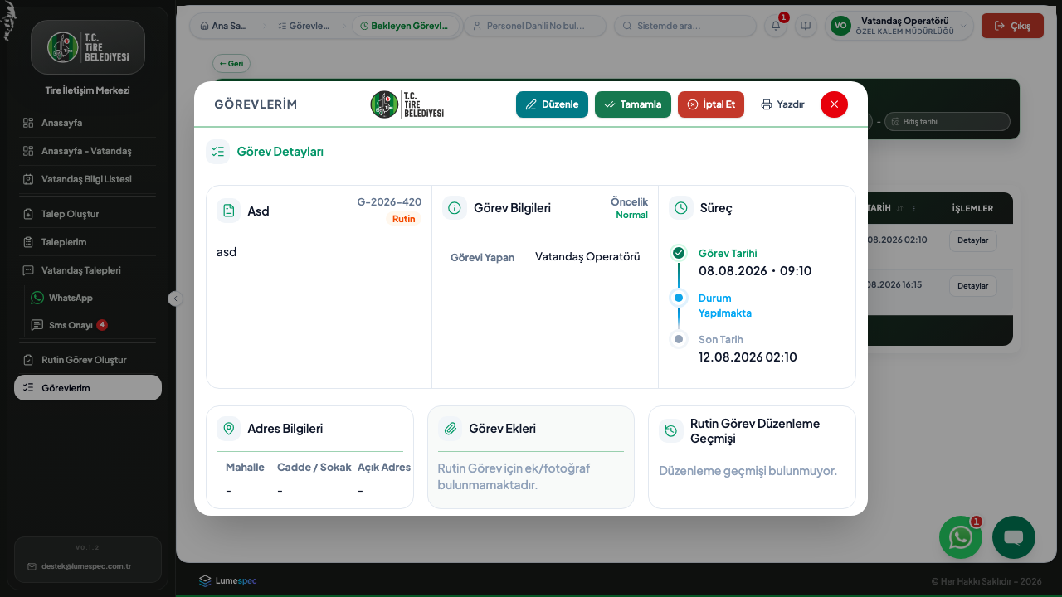Image resolution: width=1062 pixels, height=597 pixels.
Task: Mark task done with Tamamla button
Action: [633, 104]
